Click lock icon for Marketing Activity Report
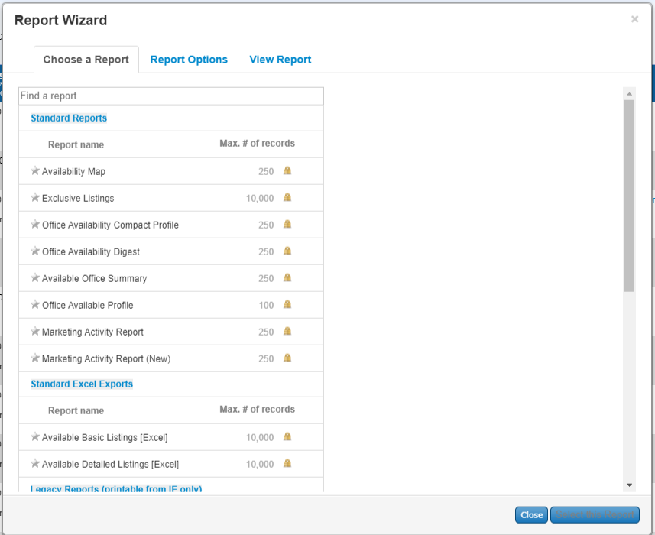 pos(287,331)
